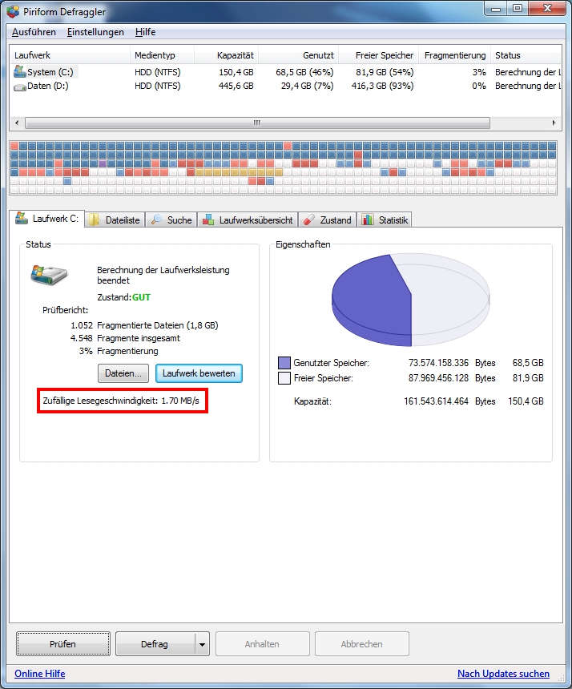The image size is (572, 689).
Task: Maximize the Defraggler window
Action: pyautogui.click(x=518, y=8)
